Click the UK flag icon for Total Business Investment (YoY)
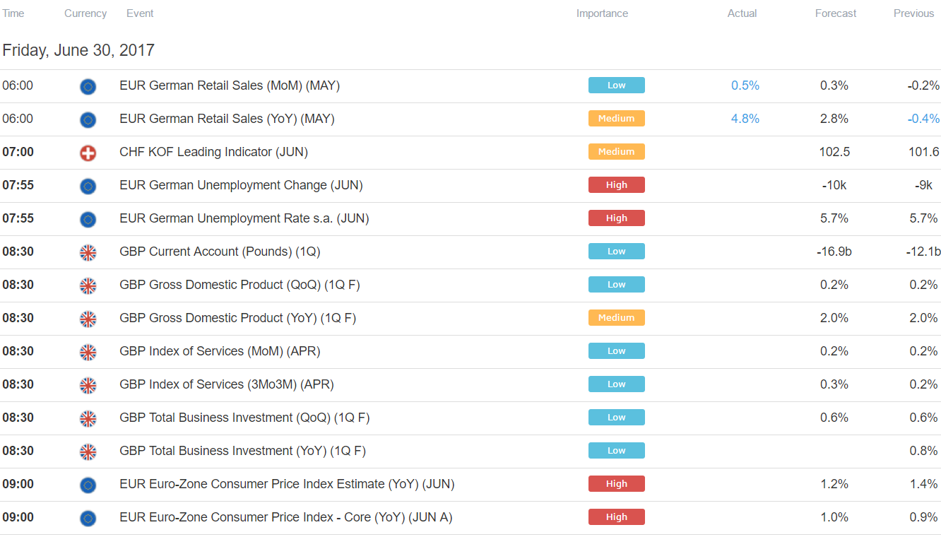 pyautogui.click(x=88, y=452)
